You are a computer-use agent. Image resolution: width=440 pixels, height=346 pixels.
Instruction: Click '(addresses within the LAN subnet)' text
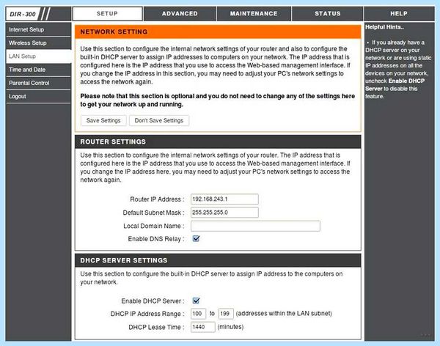284,314
